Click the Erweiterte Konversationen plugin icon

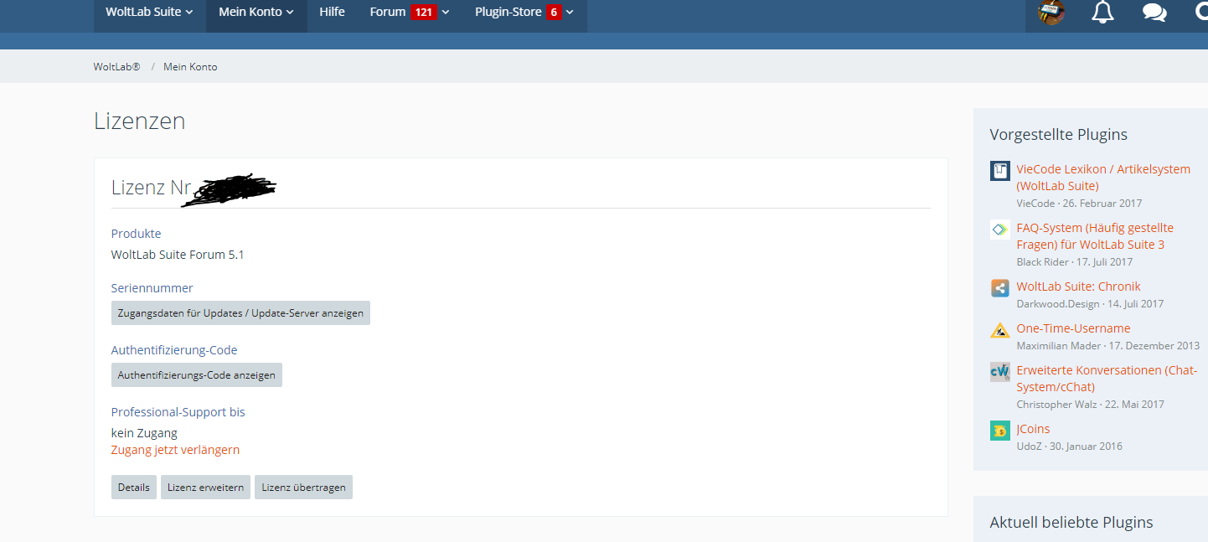click(999, 372)
